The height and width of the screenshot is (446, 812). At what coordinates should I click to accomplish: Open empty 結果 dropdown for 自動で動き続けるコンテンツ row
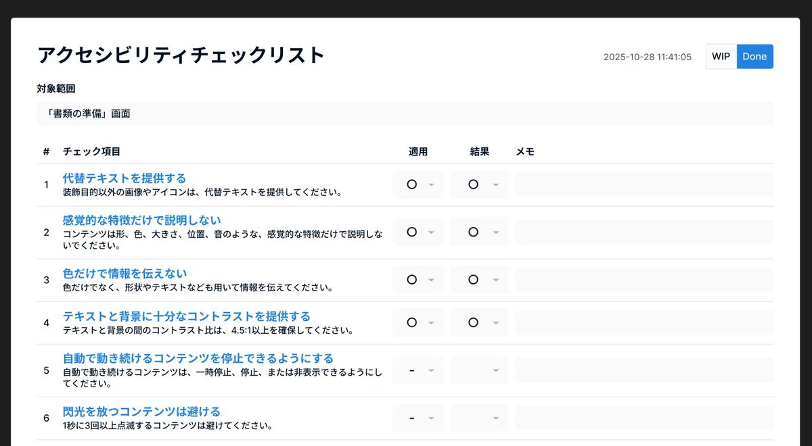pos(480,370)
